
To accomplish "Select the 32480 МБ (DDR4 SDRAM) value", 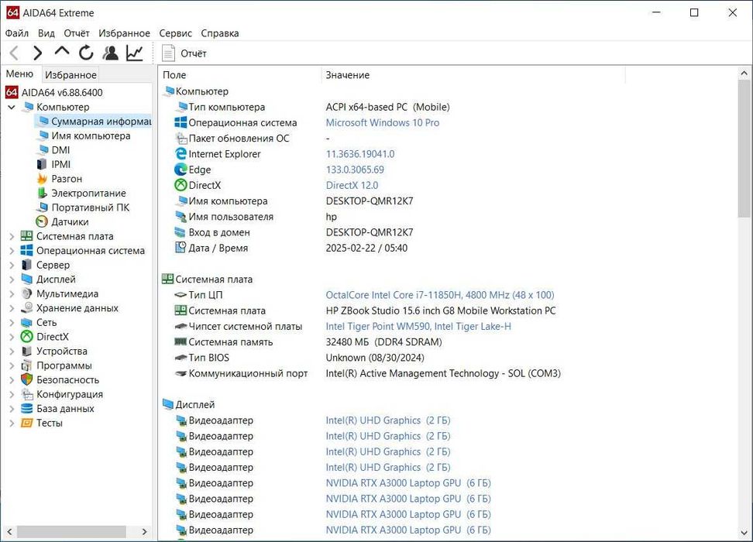I will tap(383, 341).
